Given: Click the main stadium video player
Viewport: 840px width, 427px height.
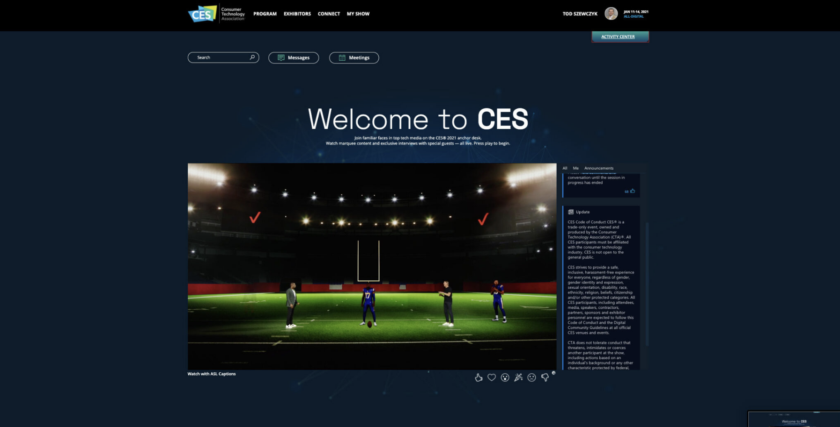Looking at the screenshot, I should click(x=372, y=266).
